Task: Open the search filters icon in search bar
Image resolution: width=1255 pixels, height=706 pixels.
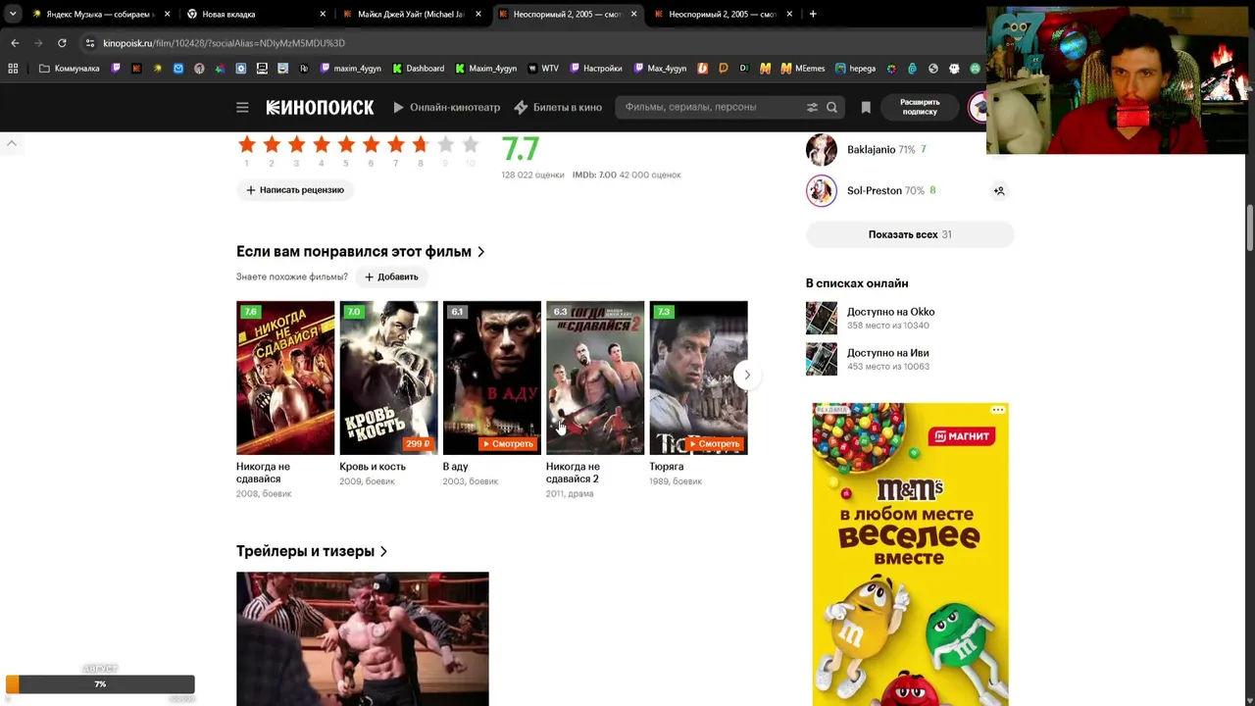Action: [x=812, y=107]
